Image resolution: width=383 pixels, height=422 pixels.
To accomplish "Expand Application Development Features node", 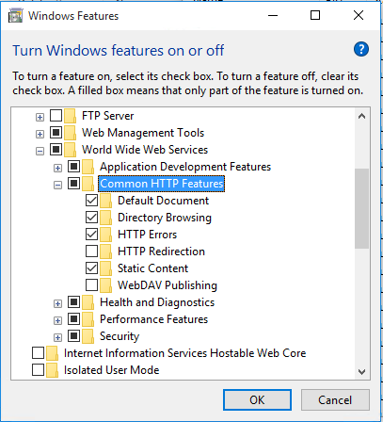I will click(x=57, y=169).
